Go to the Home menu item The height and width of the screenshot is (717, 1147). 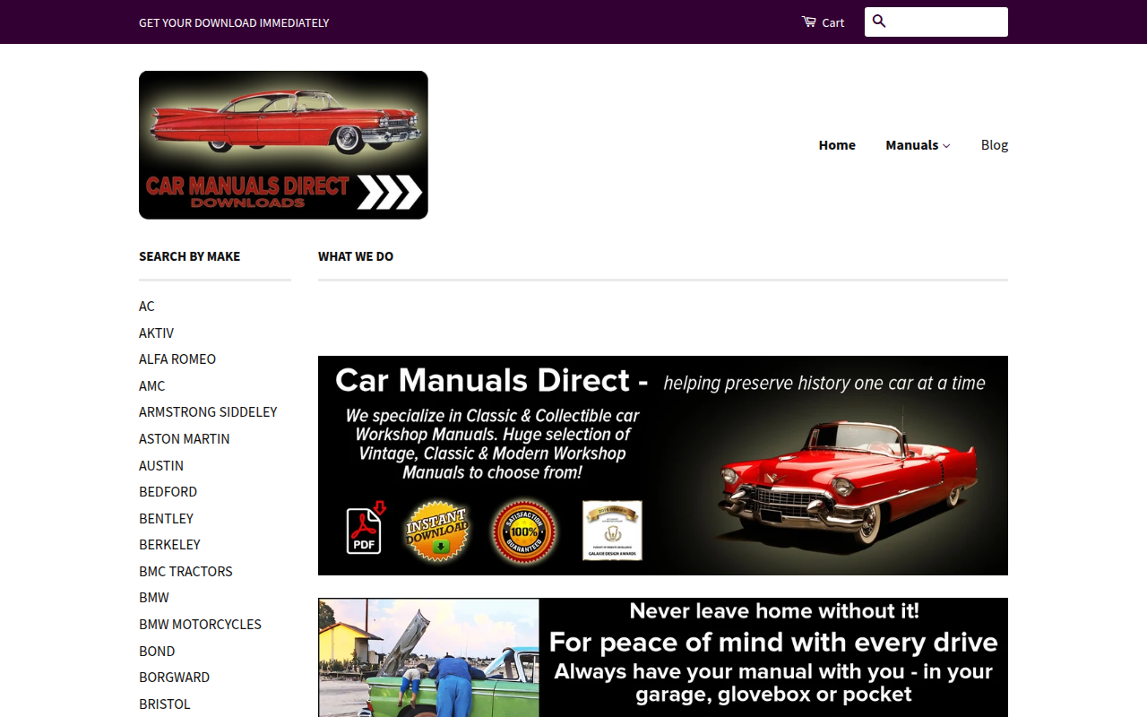coord(837,145)
